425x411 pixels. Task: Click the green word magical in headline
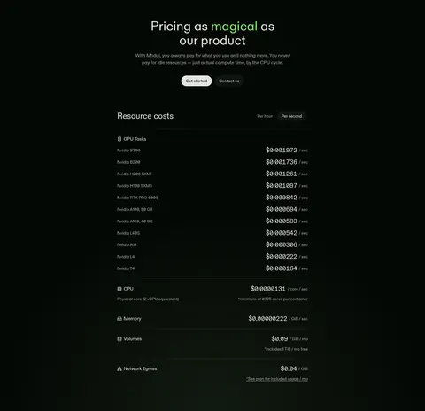click(235, 27)
